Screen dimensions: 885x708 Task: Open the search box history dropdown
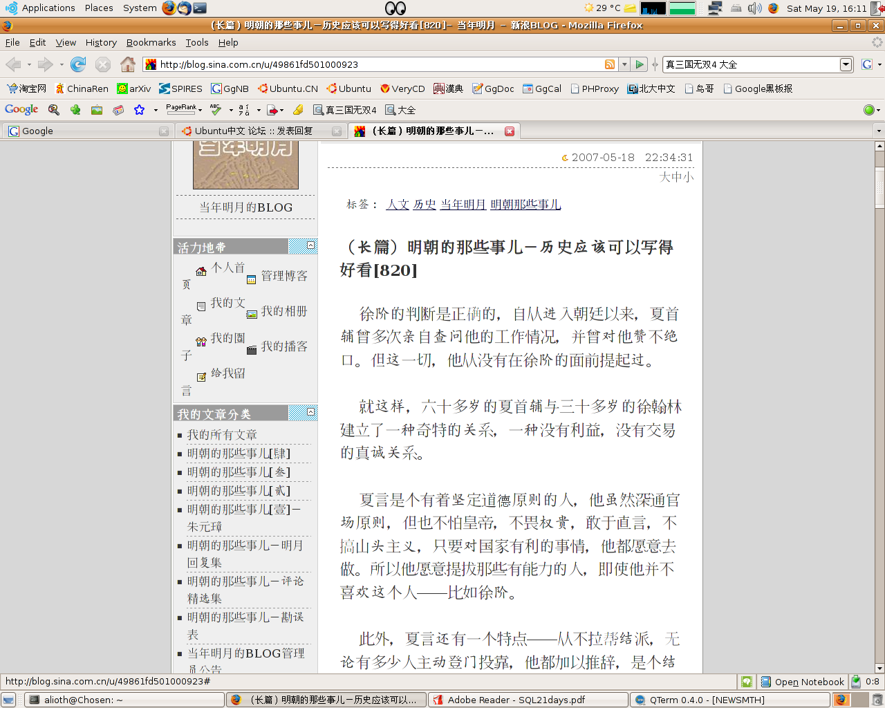846,64
